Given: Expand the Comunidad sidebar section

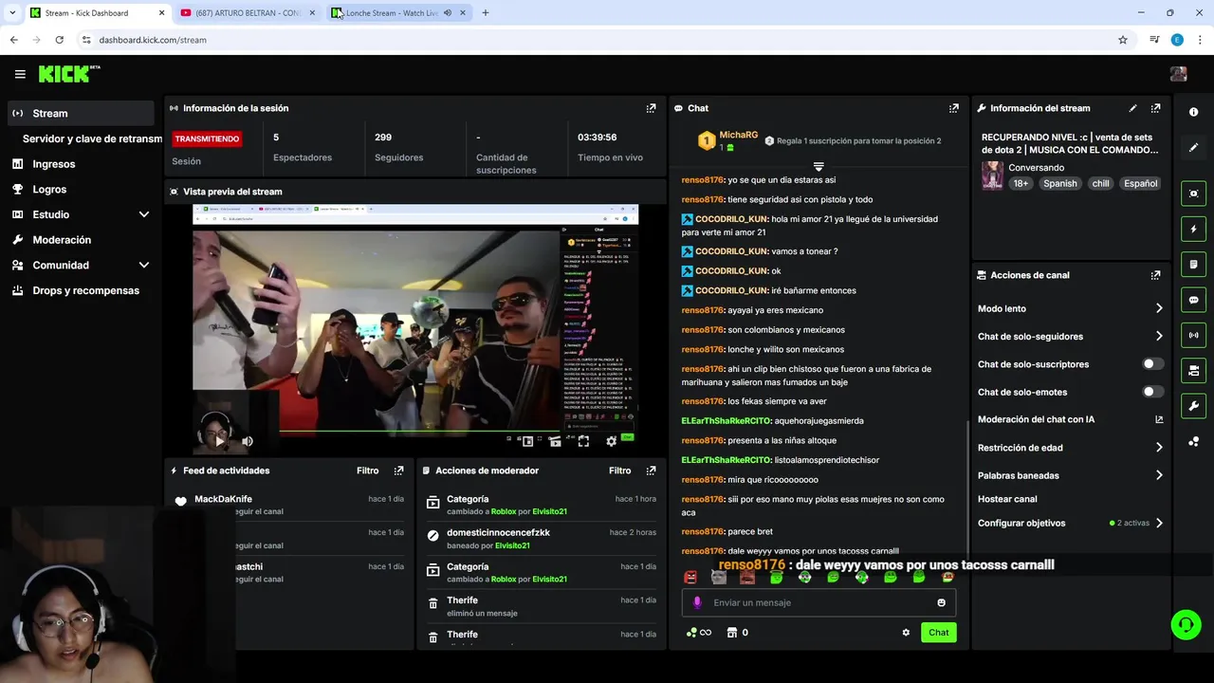Looking at the screenshot, I should pos(144,266).
